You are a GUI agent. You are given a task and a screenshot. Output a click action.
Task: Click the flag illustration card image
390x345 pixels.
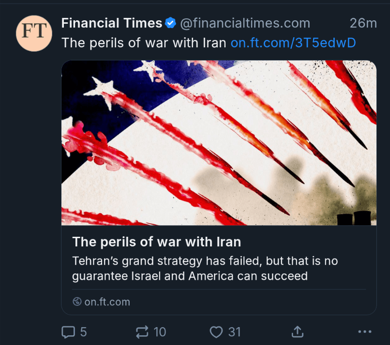coord(219,143)
